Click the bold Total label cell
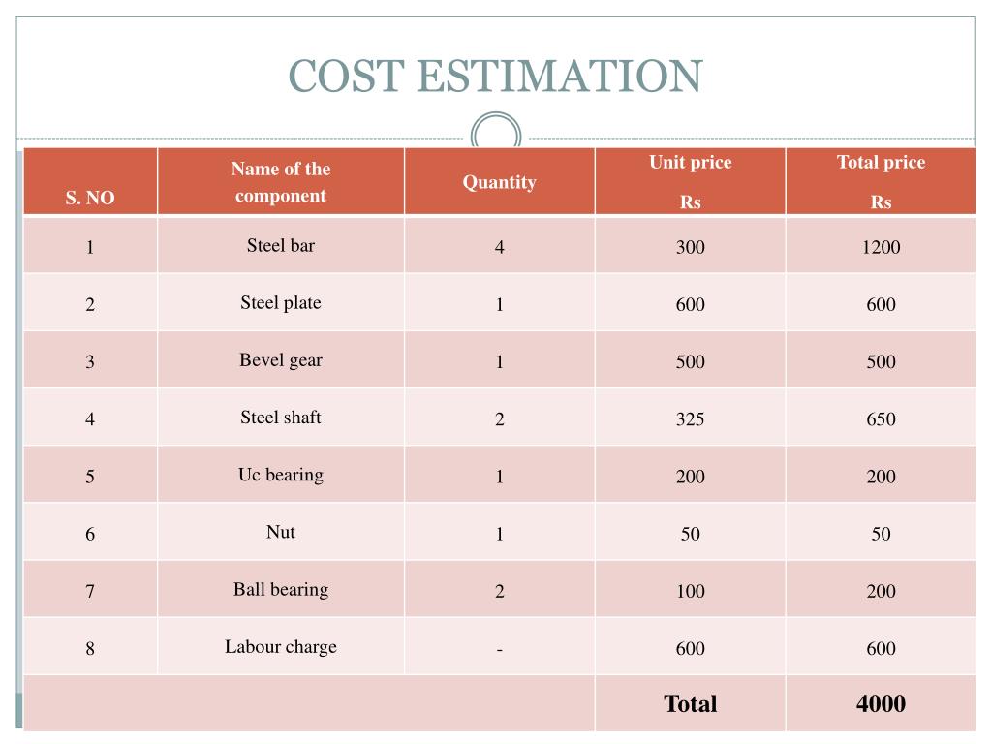 (x=690, y=704)
